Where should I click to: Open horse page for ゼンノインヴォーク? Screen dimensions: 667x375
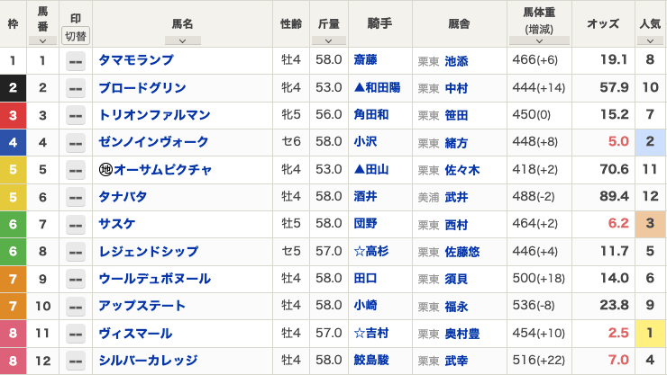(153, 142)
